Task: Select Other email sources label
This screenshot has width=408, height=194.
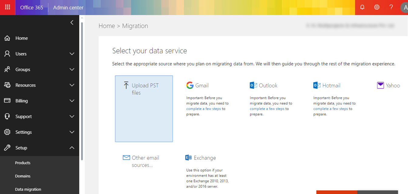Action: 145,161
